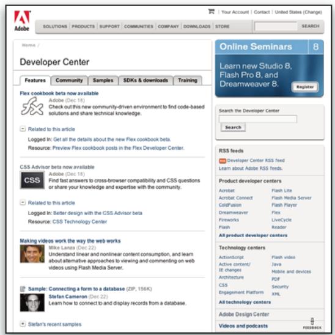Select the Features tab
Viewport: 335px width, 335px height.
point(35,80)
